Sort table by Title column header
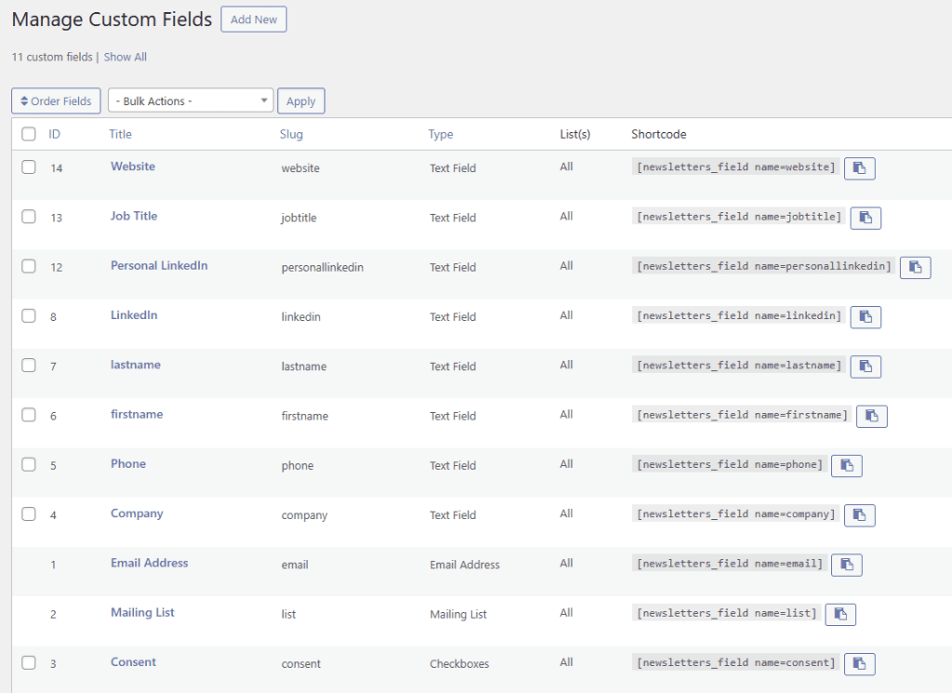 121,134
